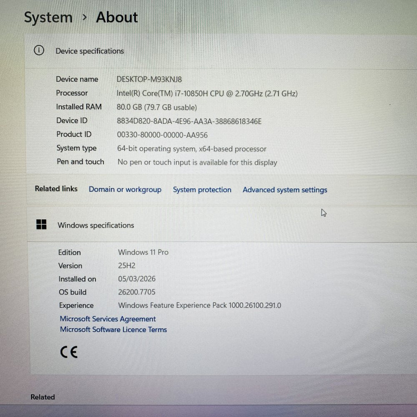The height and width of the screenshot is (417, 417).
Task: Click the About breadcrumb title
Action: [x=117, y=17]
